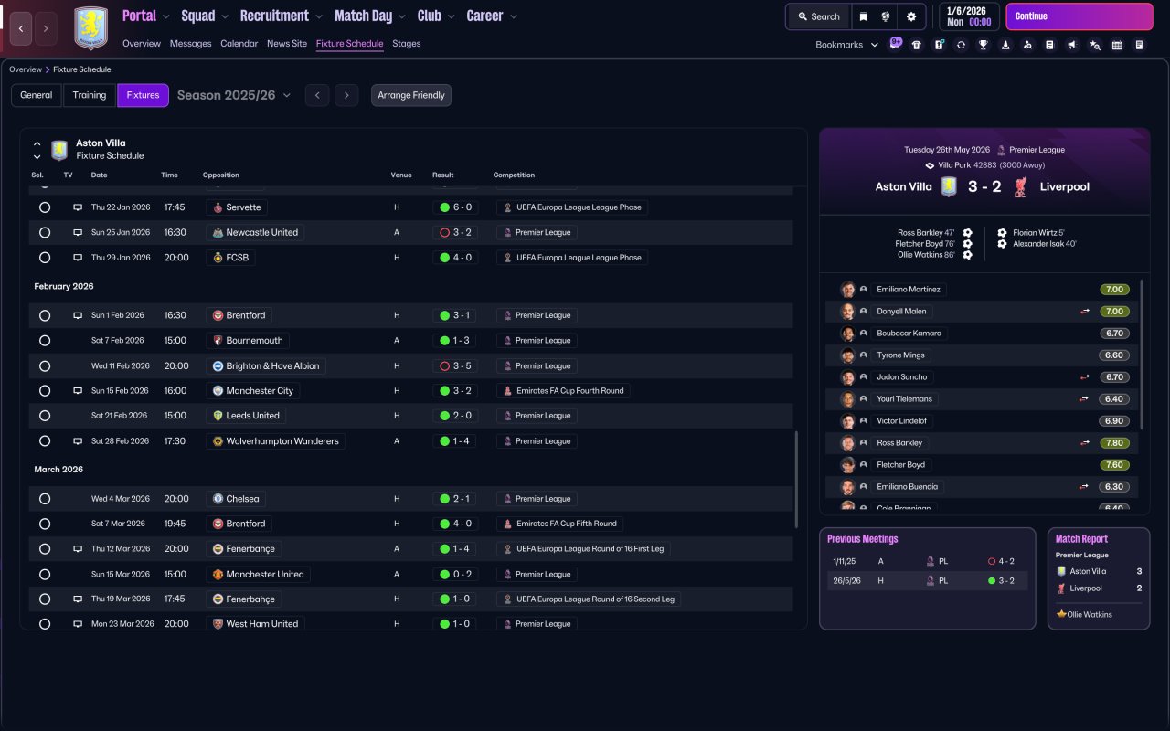Click the Arrange Friendly button
Screen dimensions: 1170x731
[411, 95]
